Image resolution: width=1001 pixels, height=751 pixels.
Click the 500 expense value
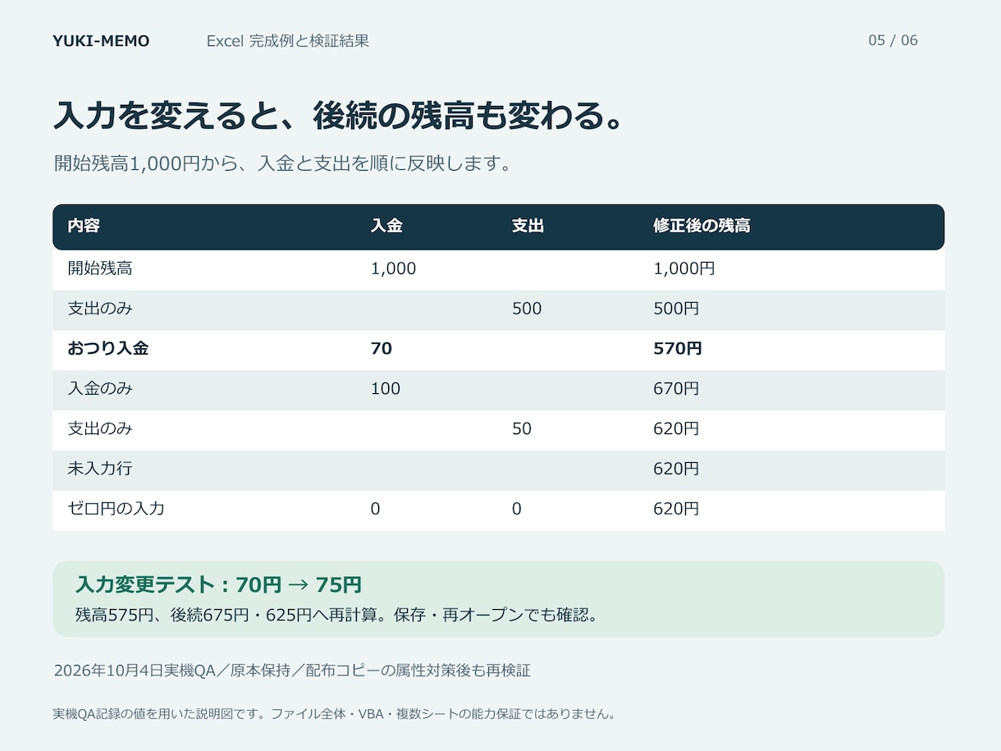pyautogui.click(x=527, y=309)
